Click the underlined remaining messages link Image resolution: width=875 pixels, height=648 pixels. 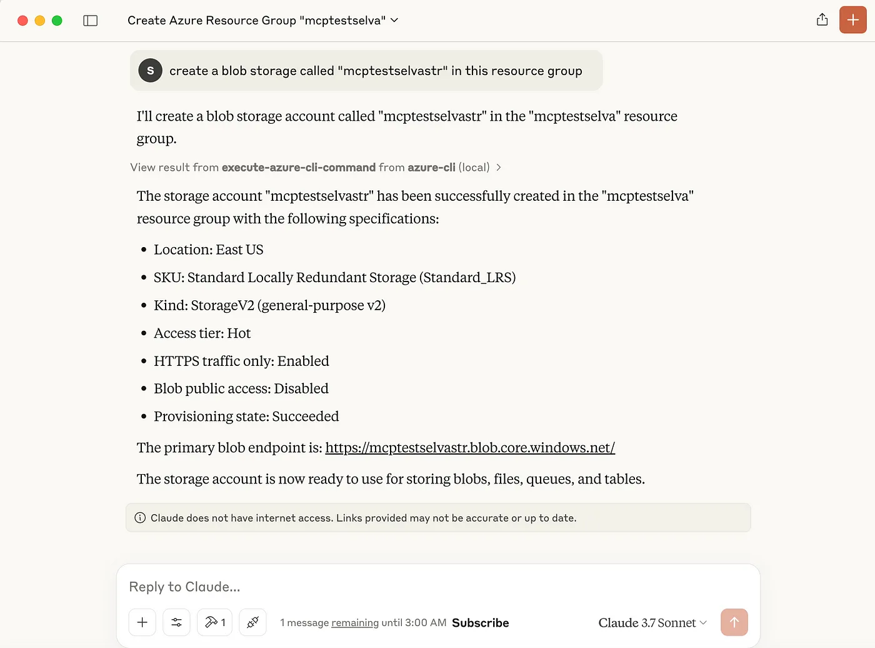point(355,623)
